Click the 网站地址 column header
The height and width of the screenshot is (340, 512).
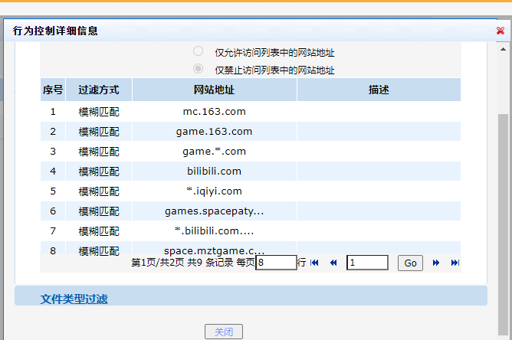tap(214, 90)
